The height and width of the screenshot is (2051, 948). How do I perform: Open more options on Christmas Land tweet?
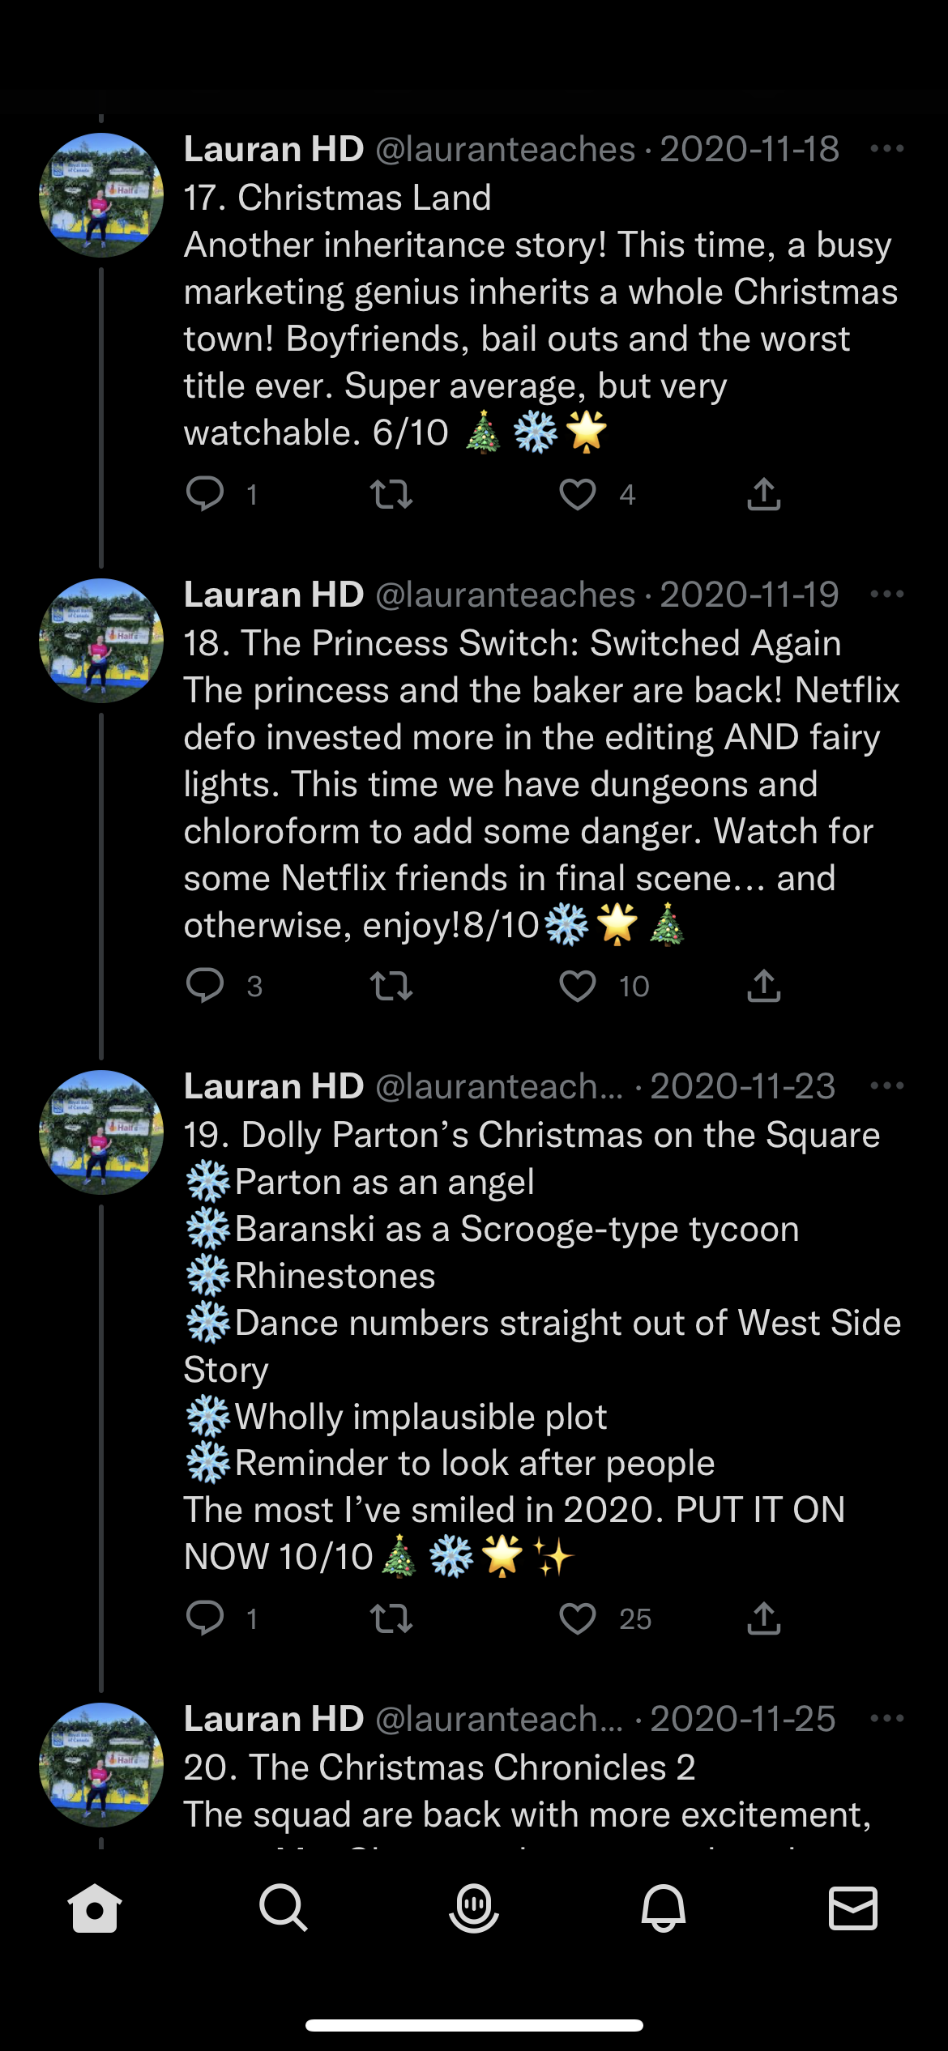point(886,149)
